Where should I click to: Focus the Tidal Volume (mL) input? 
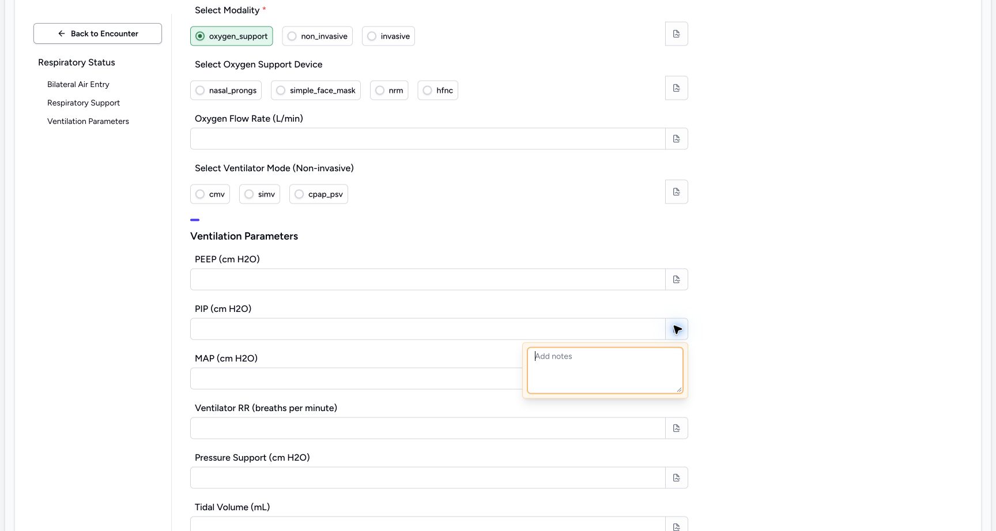coord(428,524)
